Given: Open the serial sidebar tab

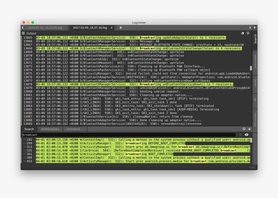Looking at the screenshot, I should (x=255, y=83).
